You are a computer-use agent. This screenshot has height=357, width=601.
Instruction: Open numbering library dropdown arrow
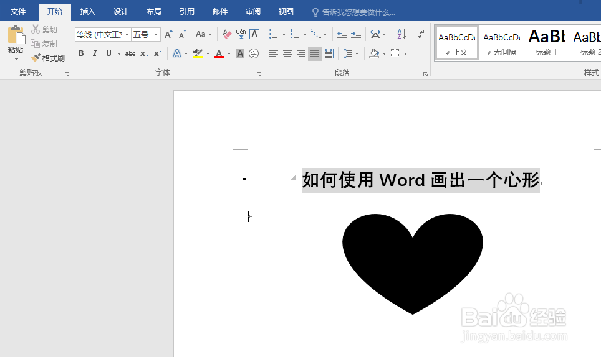pos(305,35)
